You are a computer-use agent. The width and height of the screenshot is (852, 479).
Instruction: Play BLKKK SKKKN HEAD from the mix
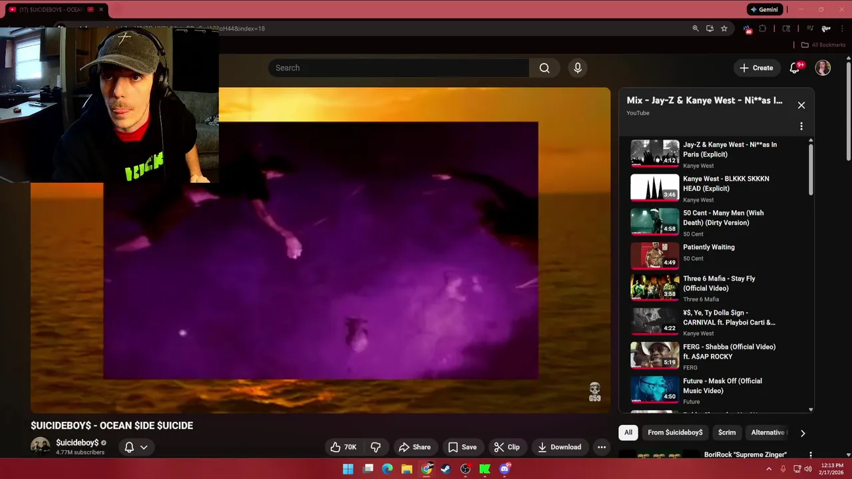point(716,188)
